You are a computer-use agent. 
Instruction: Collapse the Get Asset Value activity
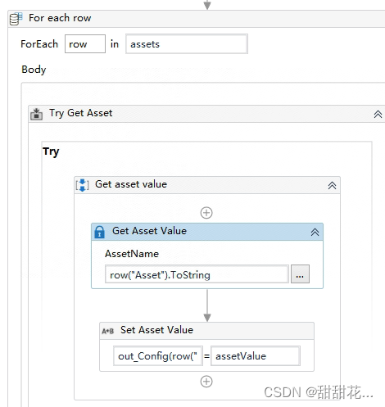315,233
